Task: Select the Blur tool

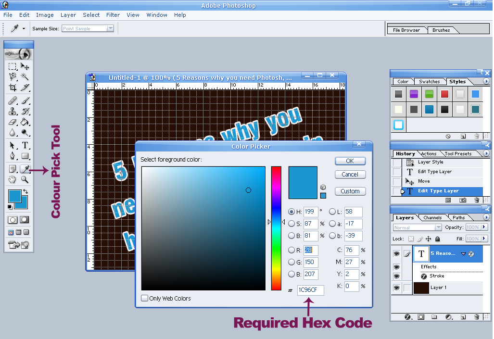Action: 13,133
